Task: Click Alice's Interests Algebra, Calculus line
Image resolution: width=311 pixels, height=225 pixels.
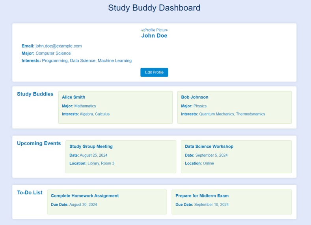Action: pyautogui.click(x=86, y=114)
